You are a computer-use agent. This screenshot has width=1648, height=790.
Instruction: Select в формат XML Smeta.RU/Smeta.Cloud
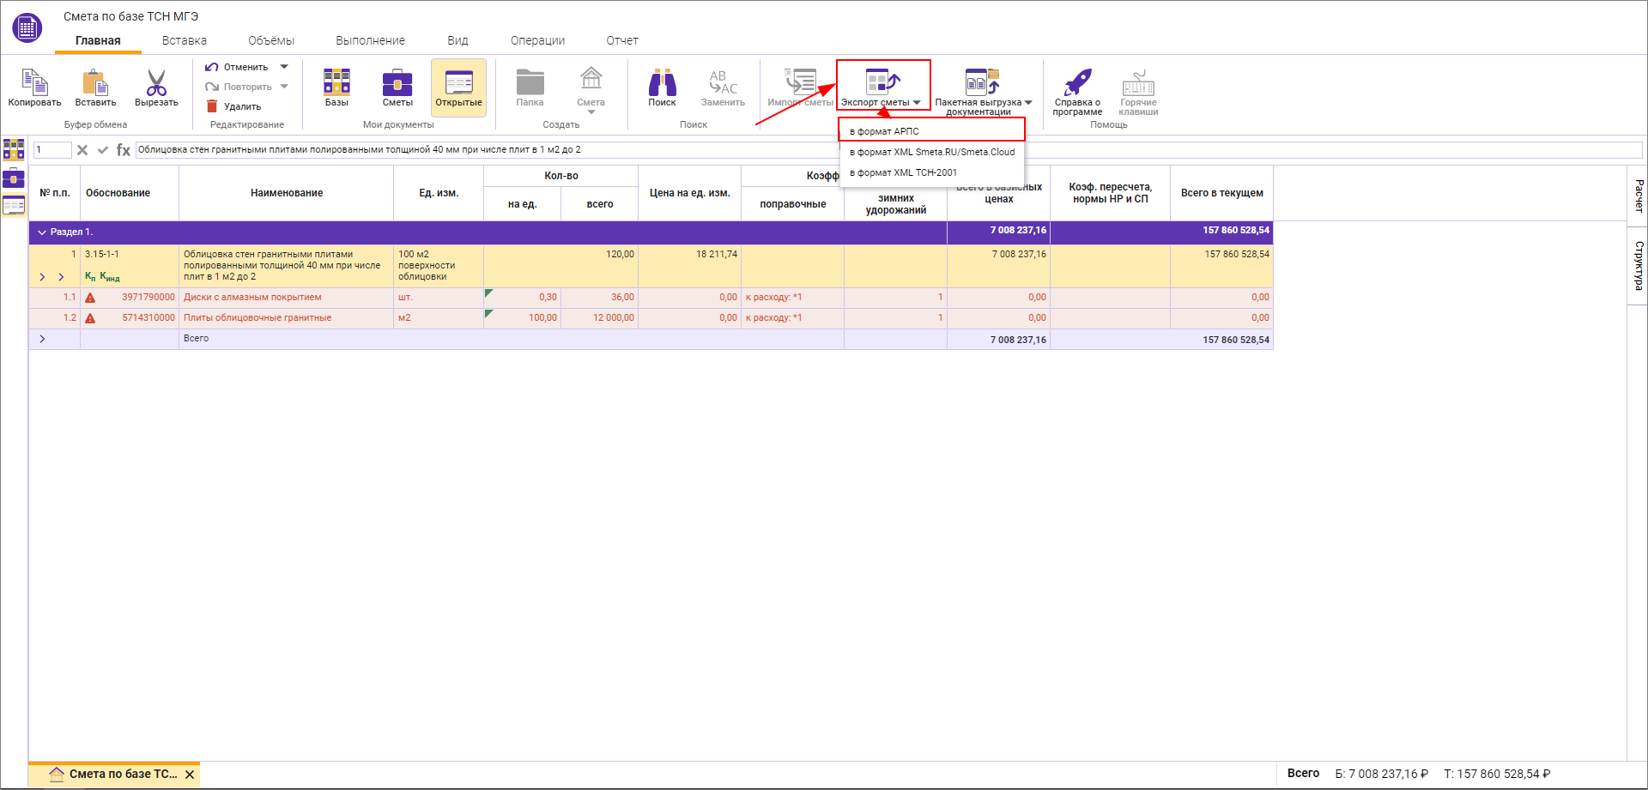(932, 152)
